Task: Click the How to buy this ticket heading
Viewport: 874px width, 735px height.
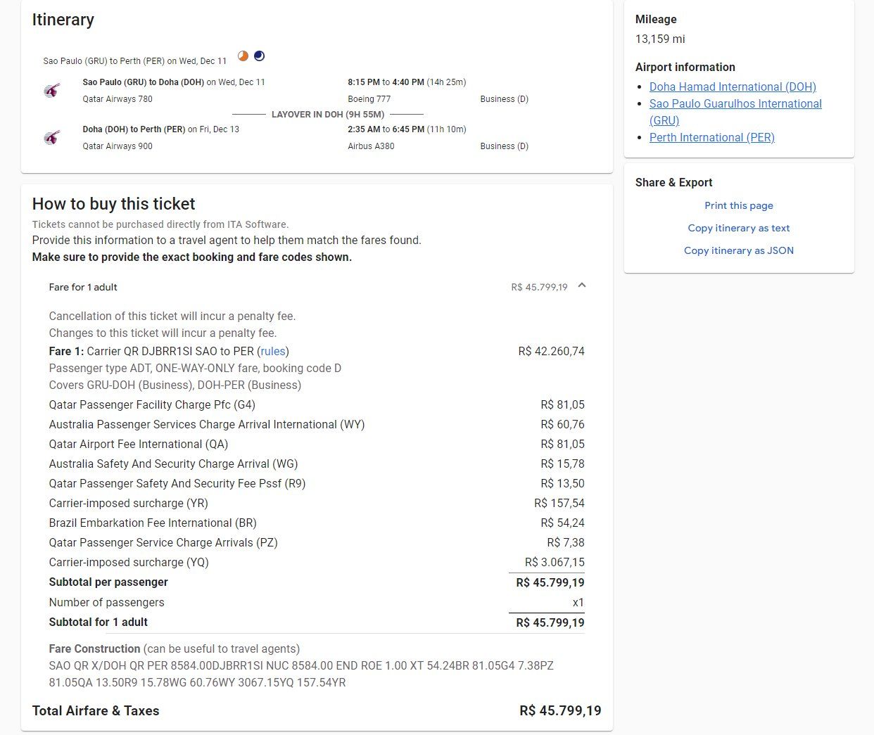Action: point(113,204)
